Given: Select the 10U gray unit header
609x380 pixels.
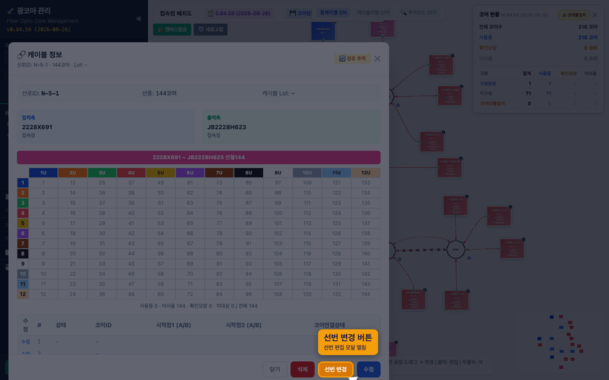Looking at the screenshot, I should [x=307, y=172].
